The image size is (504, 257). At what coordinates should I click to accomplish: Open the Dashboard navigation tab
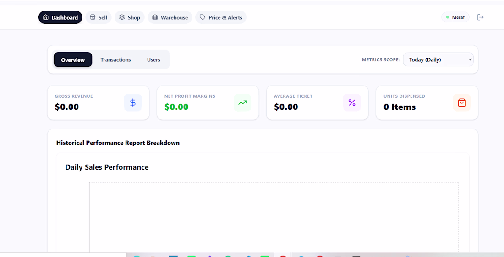pyautogui.click(x=60, y=17)
